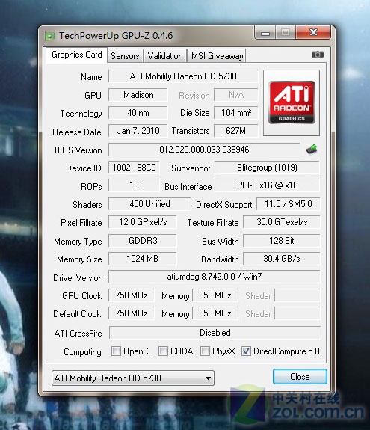370x430 pixels.
Task: Click the Release Date value Jan 7, 2010
Action: [x=138, y=131]
